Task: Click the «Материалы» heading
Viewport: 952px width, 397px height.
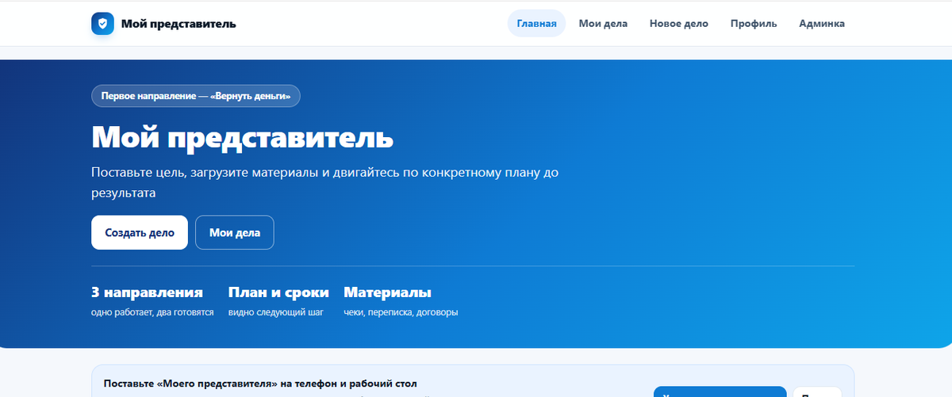Action: click(x=387, y=292)
